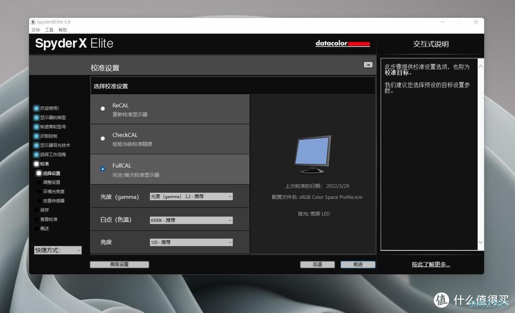This screenshot has height=313, width=515.
Task: Click the datacolor logo
Action: [342, 43]
